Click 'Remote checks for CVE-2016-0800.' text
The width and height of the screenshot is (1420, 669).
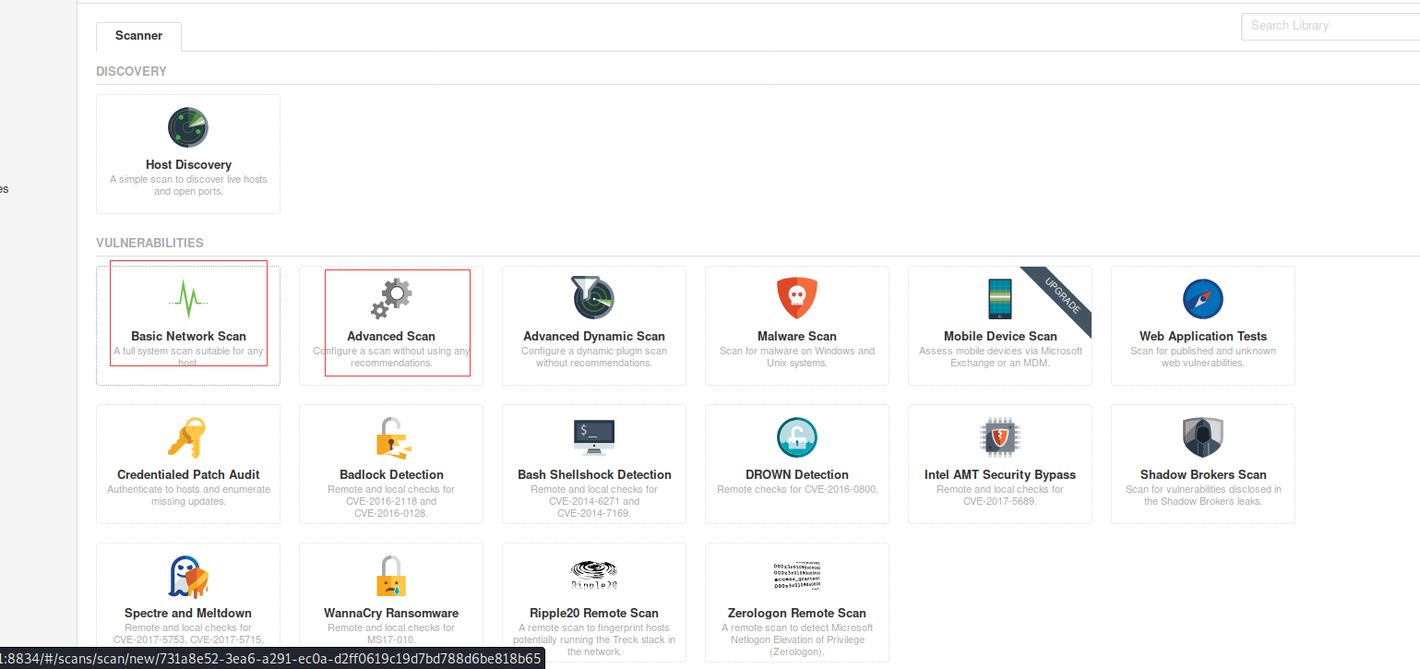[x=797, y=489]
